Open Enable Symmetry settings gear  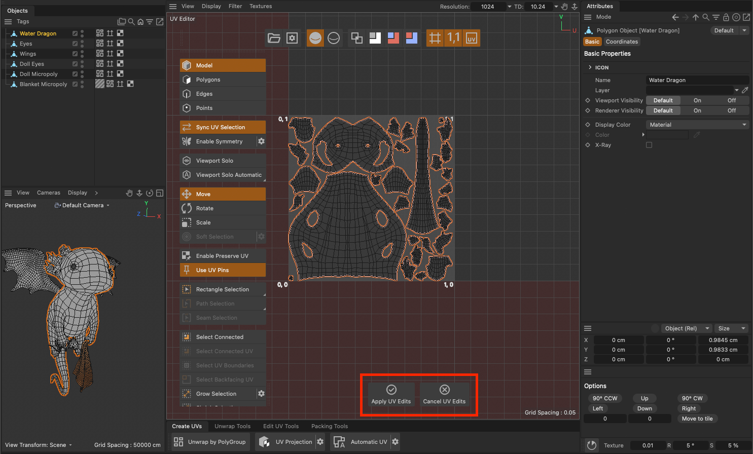pyautogui.click(x=261, y=141)
